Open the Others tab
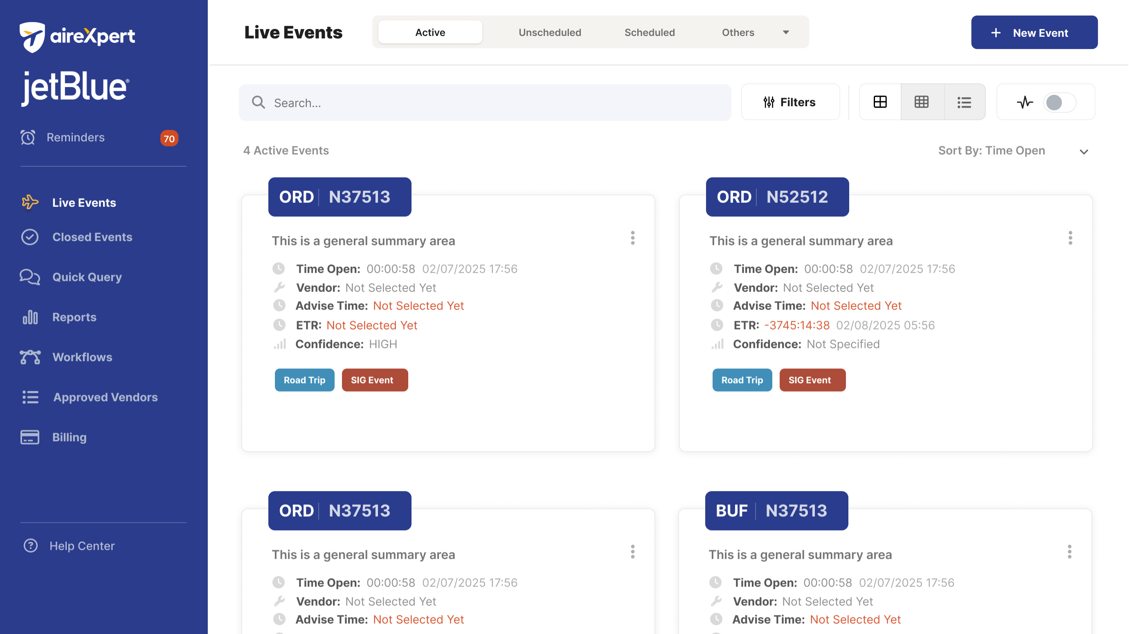This screenshot has width=1129, height=634. click(738, 32)
